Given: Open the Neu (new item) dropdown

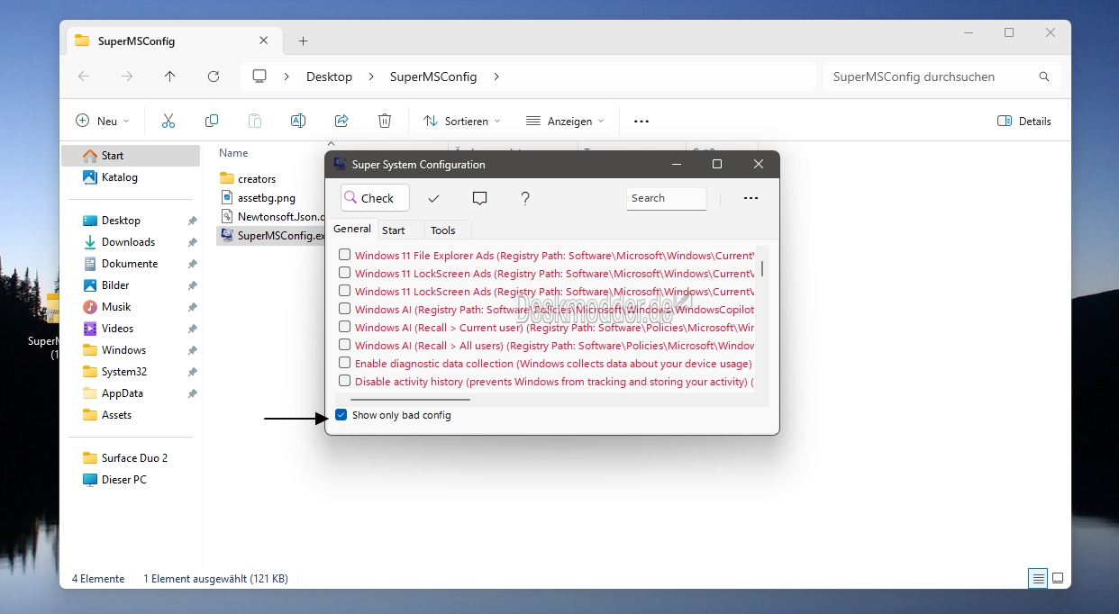Looking at the screenshot, I should tap(103, 121).
